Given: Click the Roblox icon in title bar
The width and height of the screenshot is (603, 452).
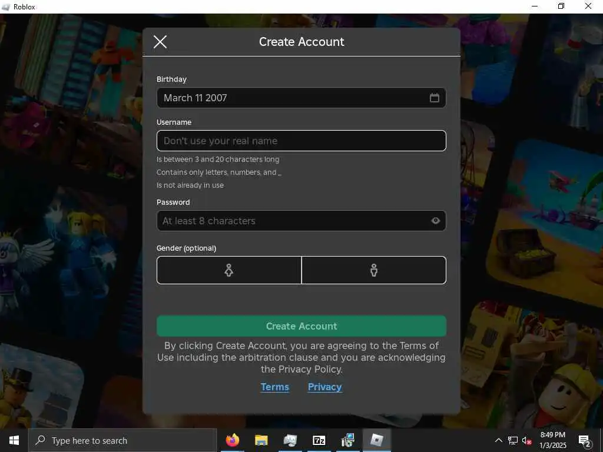Looking at the screenshot, I should tap(6, 7).
